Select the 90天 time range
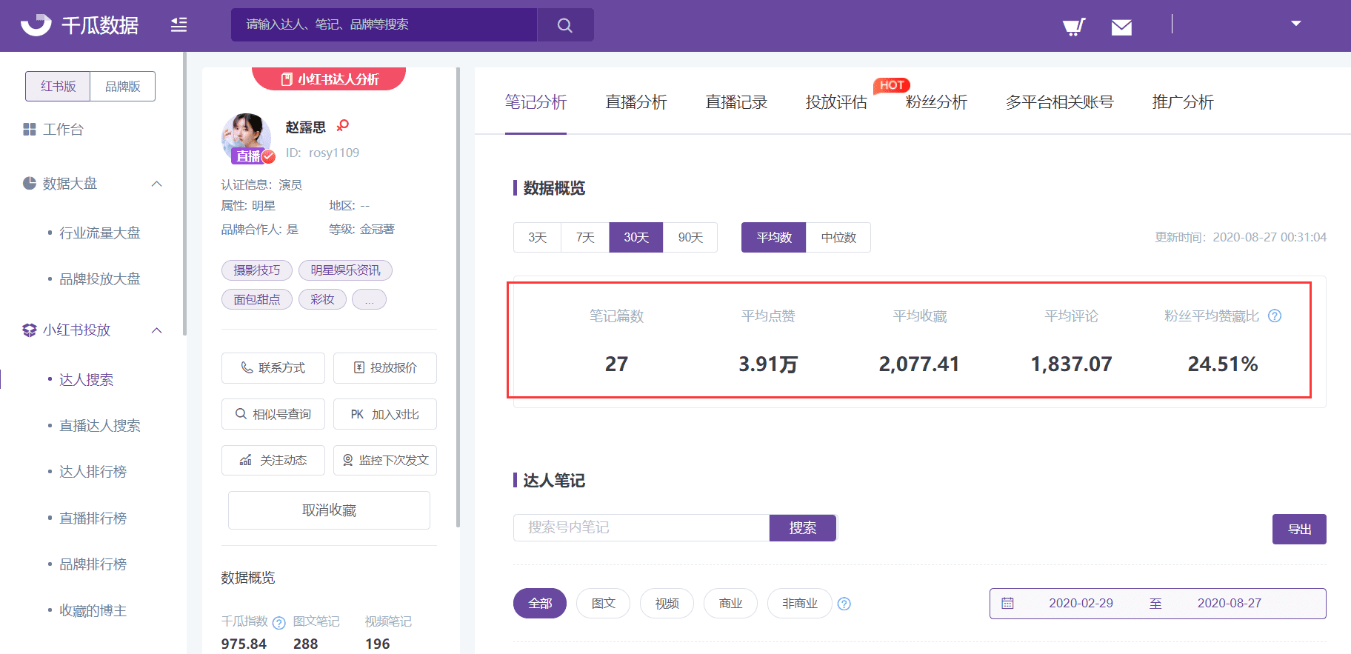The width and height of the screenshot is (1351, 654). (690, 238)
